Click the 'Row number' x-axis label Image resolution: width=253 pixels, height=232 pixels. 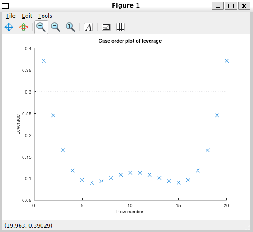pos(130,212)
